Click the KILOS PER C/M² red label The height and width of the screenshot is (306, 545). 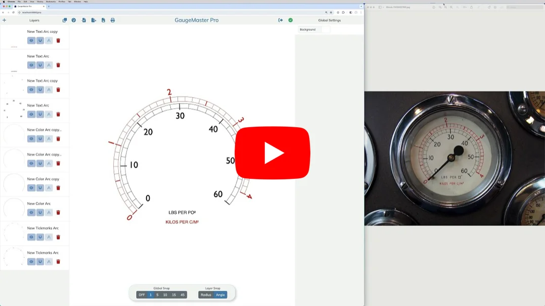pos(182,222)
